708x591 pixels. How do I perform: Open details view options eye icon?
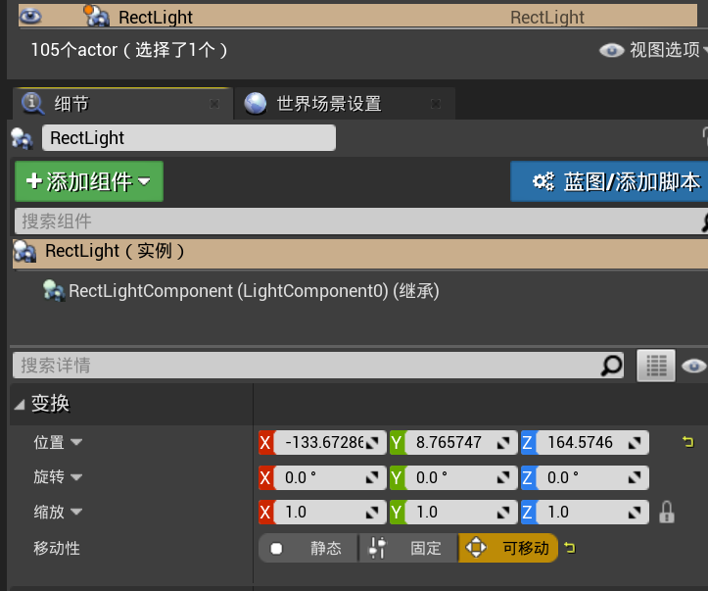click(x=693, y=366)
